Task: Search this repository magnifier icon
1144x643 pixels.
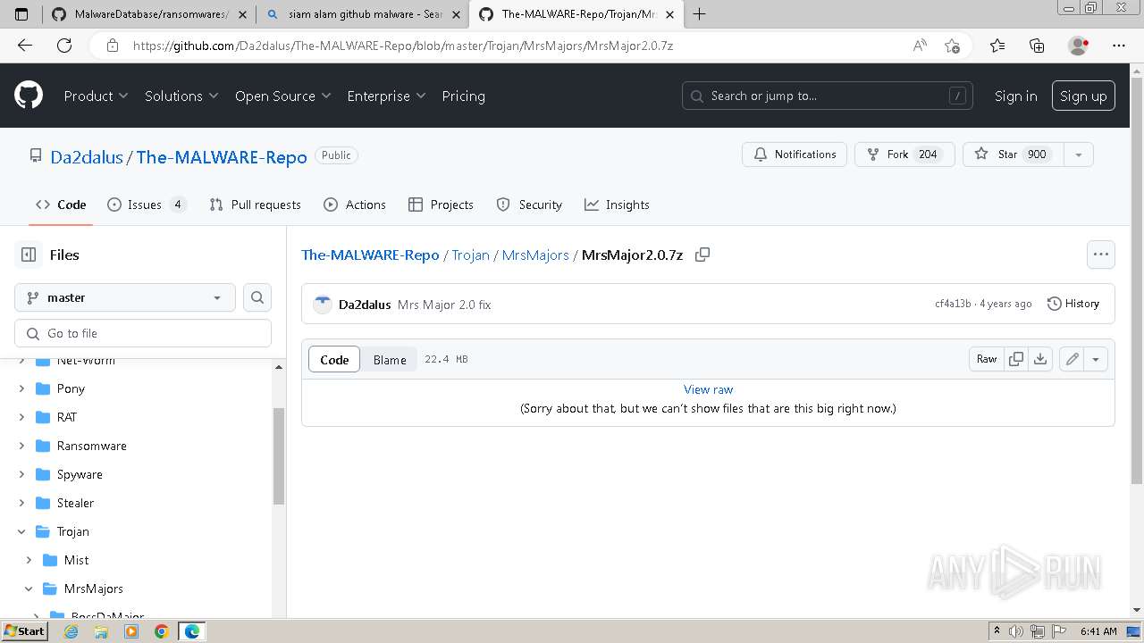Action: pyautogui.click(x=257, y=297)
